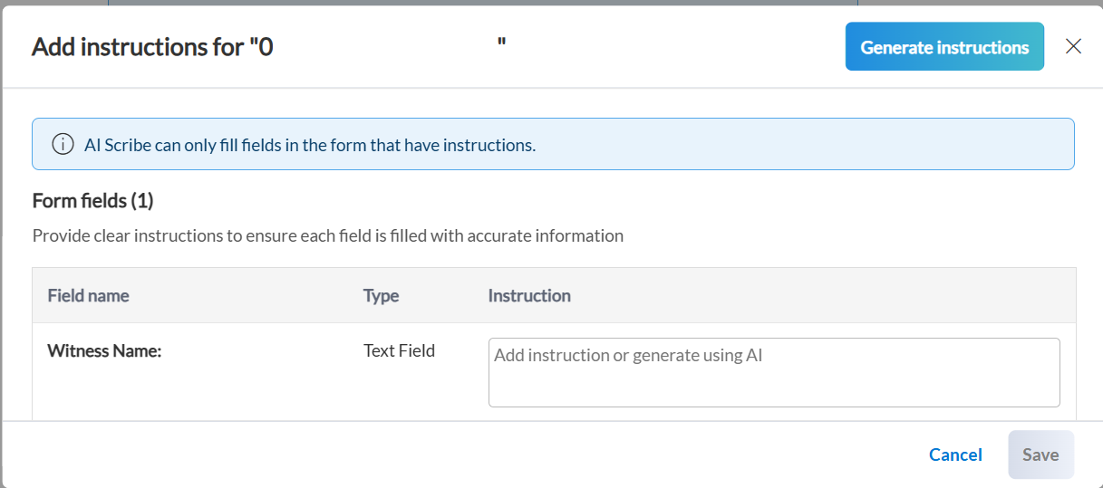Viewport: 1103px width, 488px height.
Task: Click the info icon in the banner
Action: 63,144
